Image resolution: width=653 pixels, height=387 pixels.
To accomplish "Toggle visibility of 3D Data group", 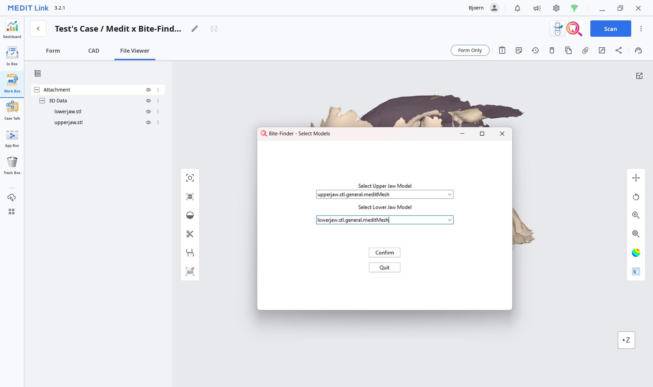I will pyautogui.click(x=148, y=101).
